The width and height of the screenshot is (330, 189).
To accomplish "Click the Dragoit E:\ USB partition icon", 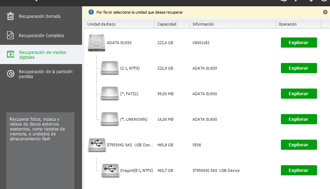I will (x=110, y=170).
